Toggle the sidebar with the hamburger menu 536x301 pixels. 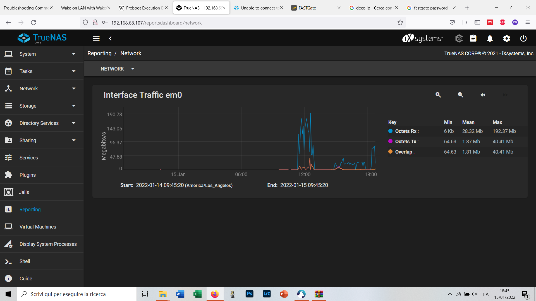[x=96, y=38]
